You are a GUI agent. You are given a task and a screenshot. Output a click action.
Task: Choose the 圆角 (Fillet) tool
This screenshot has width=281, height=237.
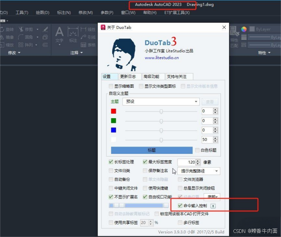[x=26, y=37]
